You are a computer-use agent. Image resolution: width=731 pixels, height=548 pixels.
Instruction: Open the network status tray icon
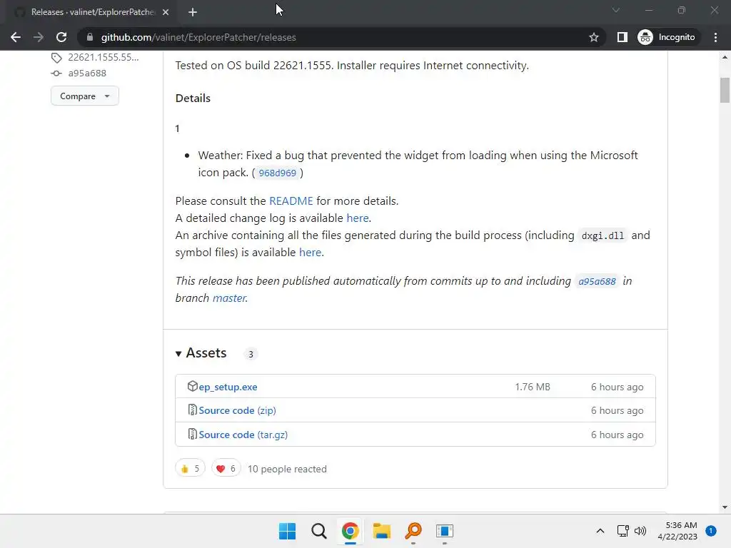[x=622, y=531]
